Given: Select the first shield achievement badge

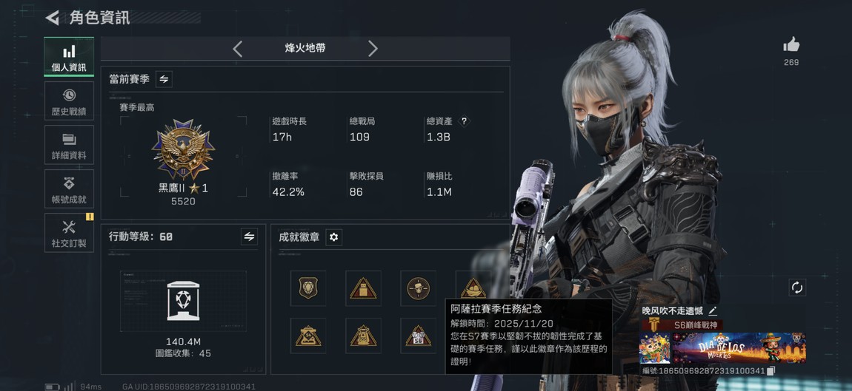Looking at the screenshot, I should 308,288.
